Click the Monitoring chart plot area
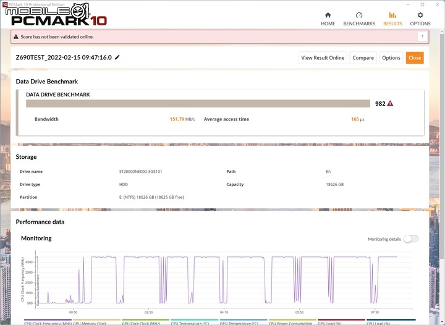Image resolution: width=445 pixels, height=325 pixels. (x=224, y=279)
